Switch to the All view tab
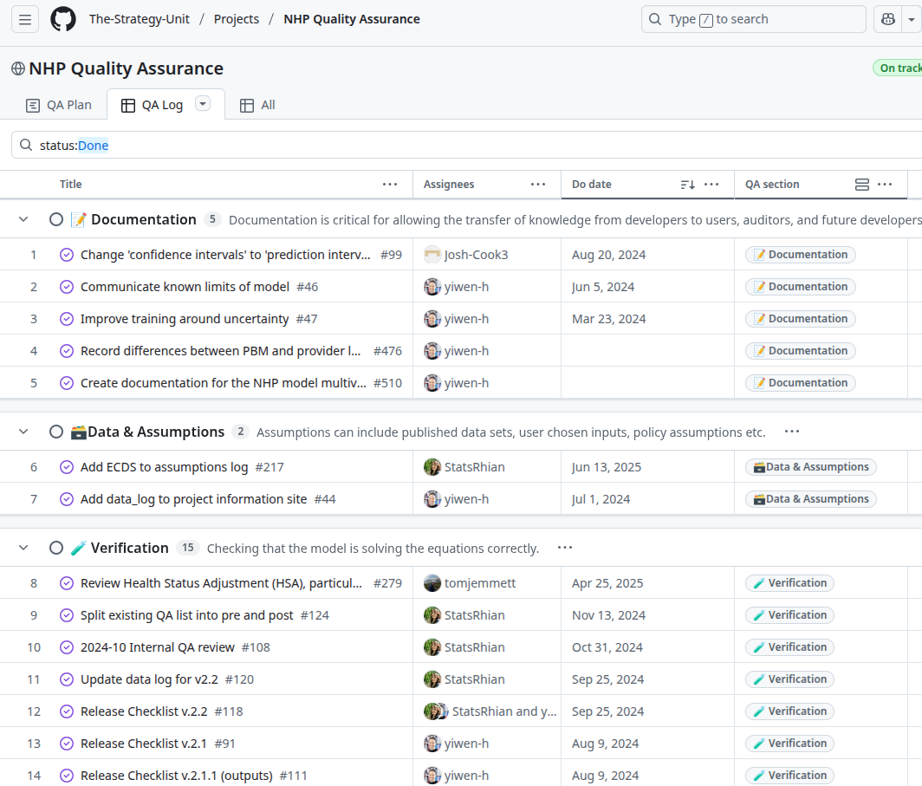 pyautogui.click(x=257, y=105)
